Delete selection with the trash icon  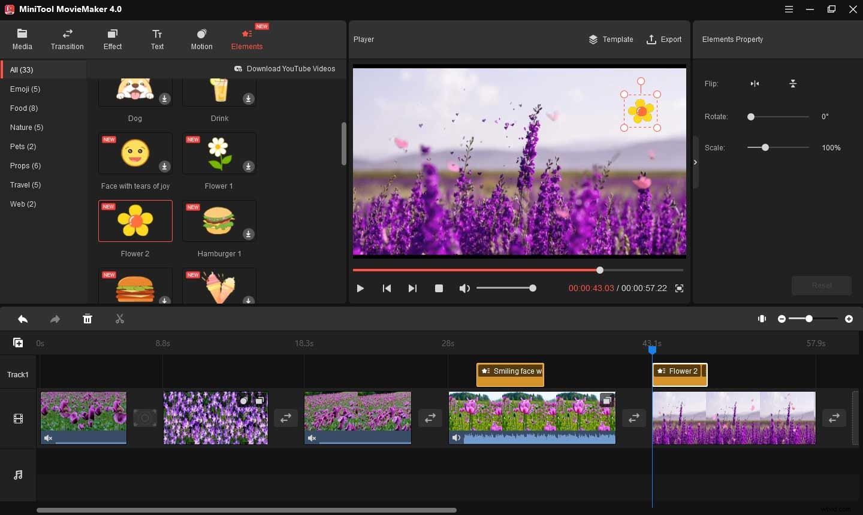87,319
